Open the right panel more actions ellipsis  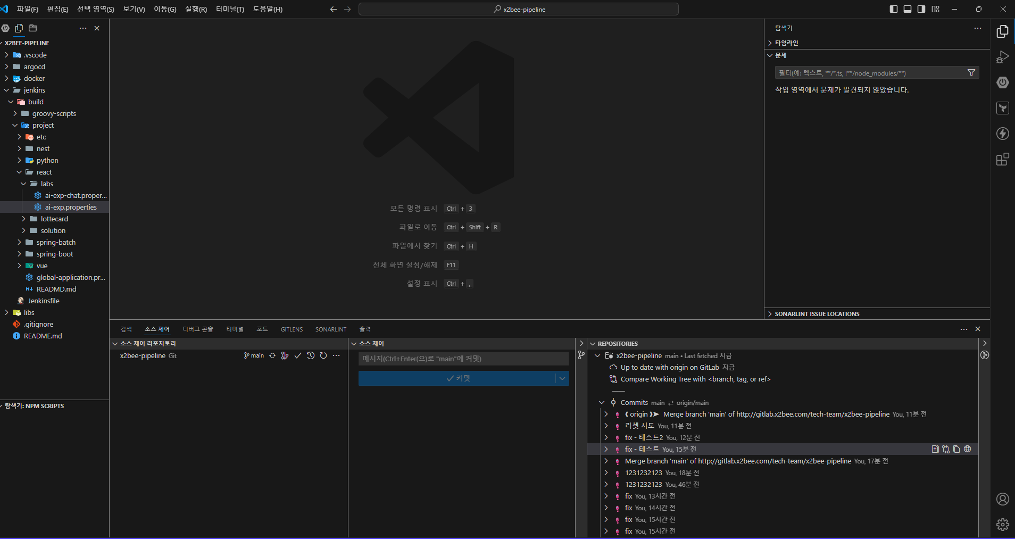978,28
